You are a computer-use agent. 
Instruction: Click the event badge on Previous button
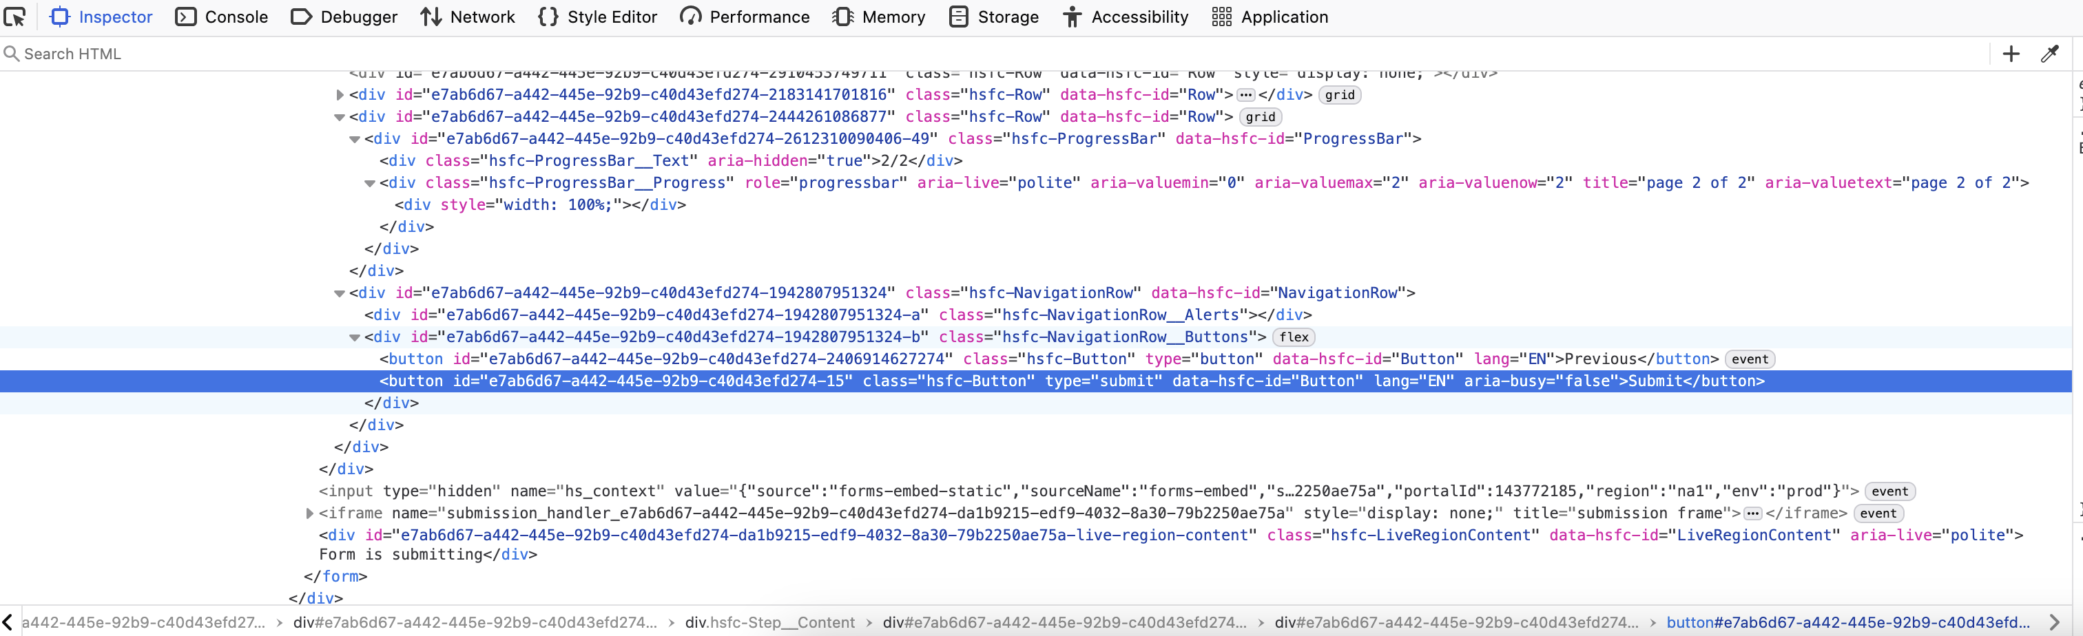pos(1749,359)
